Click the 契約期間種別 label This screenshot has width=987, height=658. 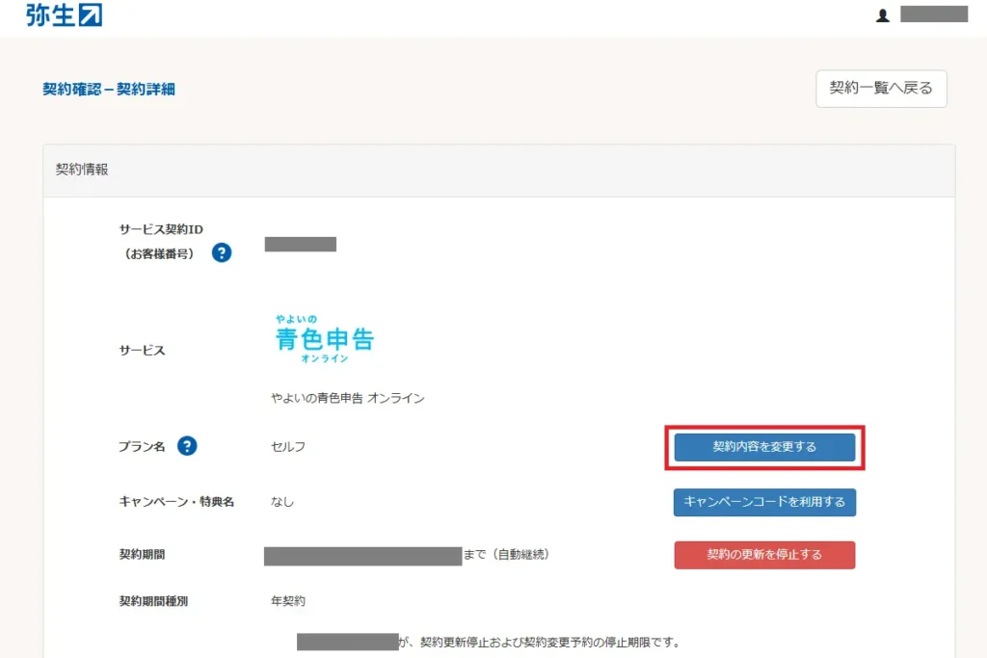click(153, 601)
